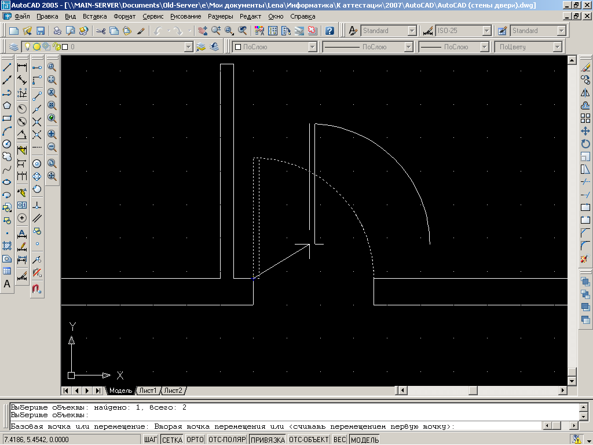Select the Rectangle draw tool
The image size is (593, 445).
click(x=7, y=118)
